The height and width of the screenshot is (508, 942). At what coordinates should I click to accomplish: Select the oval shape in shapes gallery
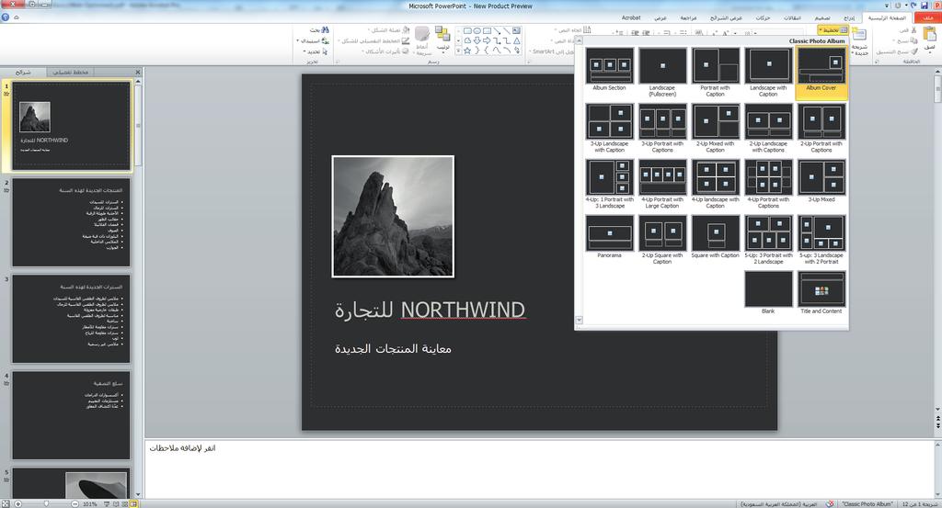(477, 30)
